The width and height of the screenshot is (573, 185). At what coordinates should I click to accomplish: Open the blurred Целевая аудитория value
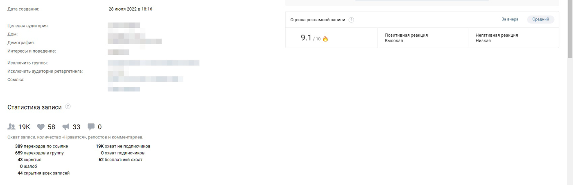(124, 26)
